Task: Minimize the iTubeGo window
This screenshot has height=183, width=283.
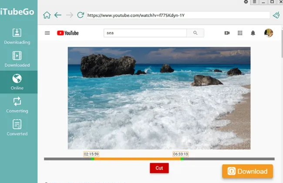Action: (263, 2)
